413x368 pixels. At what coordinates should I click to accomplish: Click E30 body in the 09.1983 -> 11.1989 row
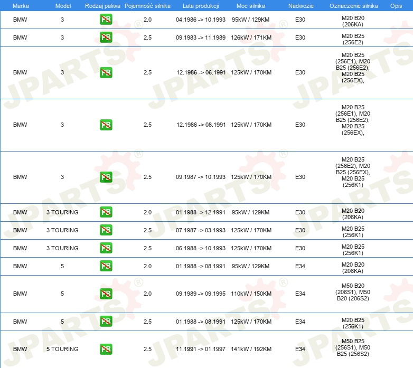click(x=301, y=37)
